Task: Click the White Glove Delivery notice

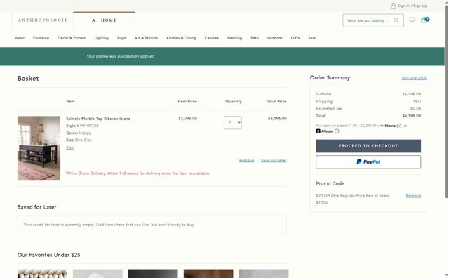Action: pyautogui.click(x=138, y=173)
